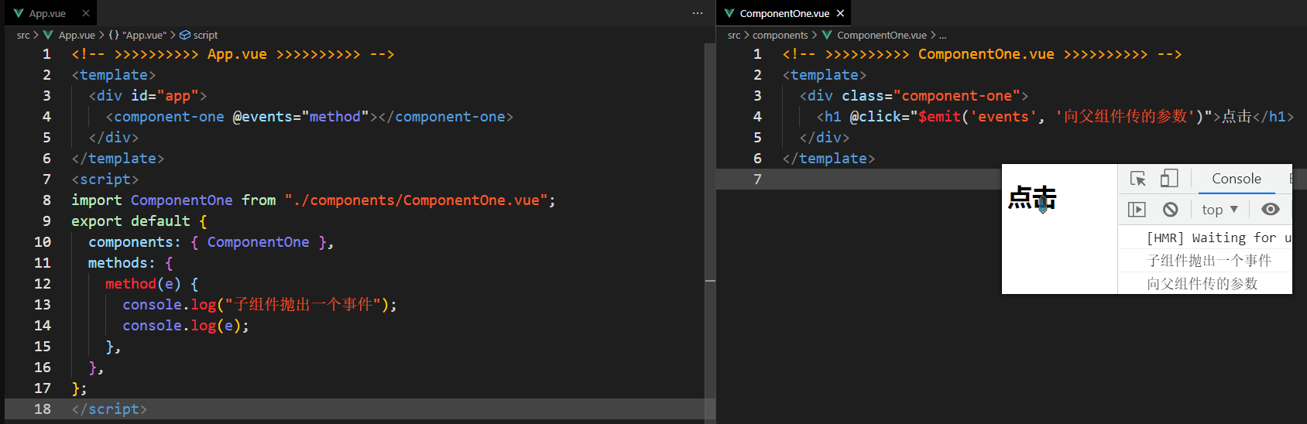Click the DevTools inspect element icon
The image size is (1307, 424).
pos(1137,179)
